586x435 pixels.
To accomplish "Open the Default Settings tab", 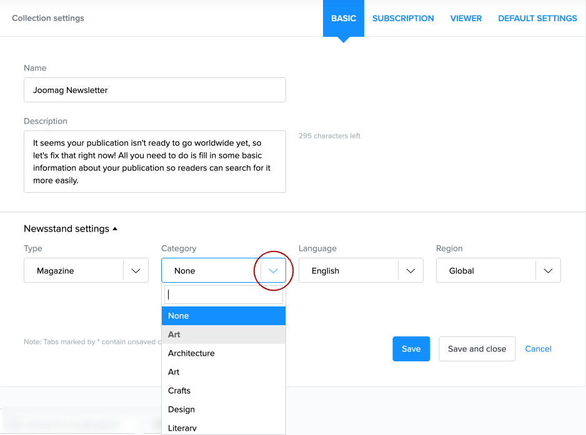I will pos(537,19).
